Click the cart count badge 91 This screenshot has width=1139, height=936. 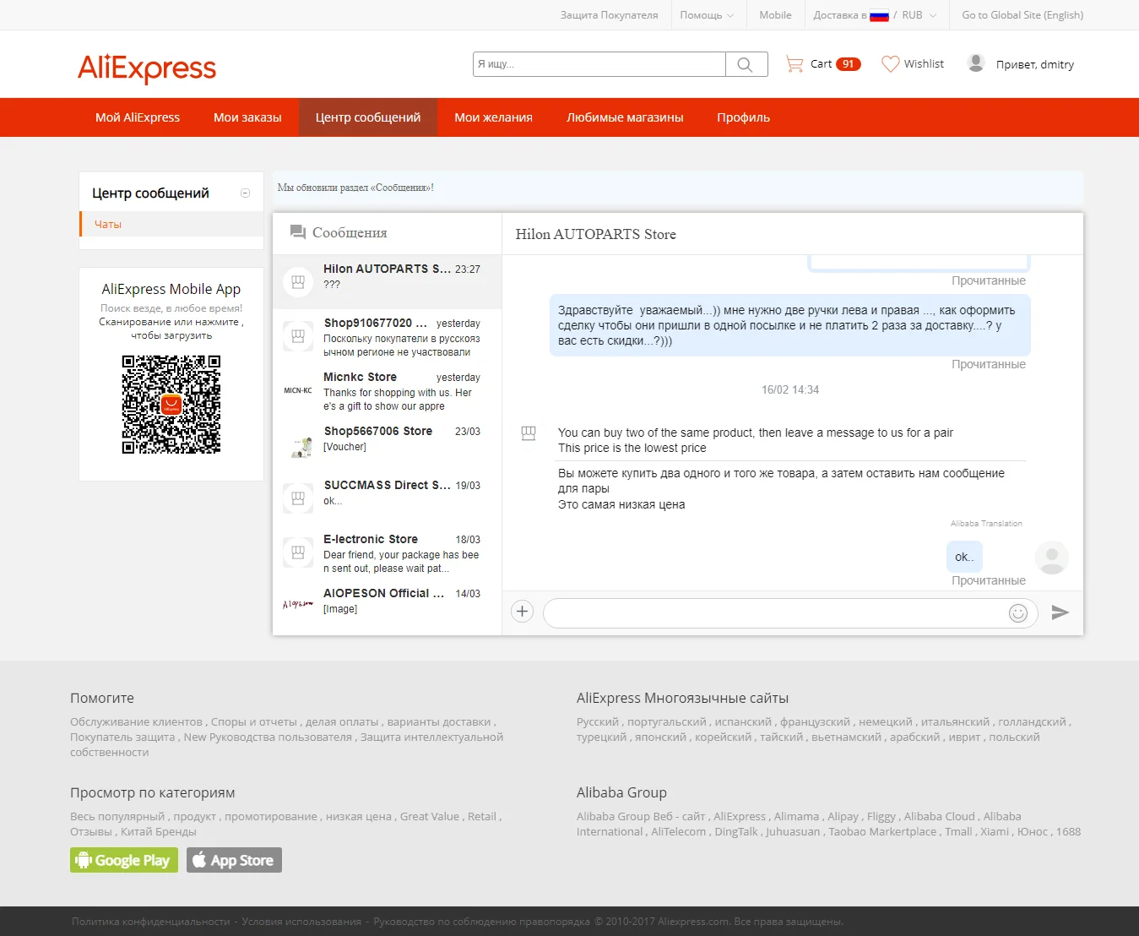pos(849,64)
